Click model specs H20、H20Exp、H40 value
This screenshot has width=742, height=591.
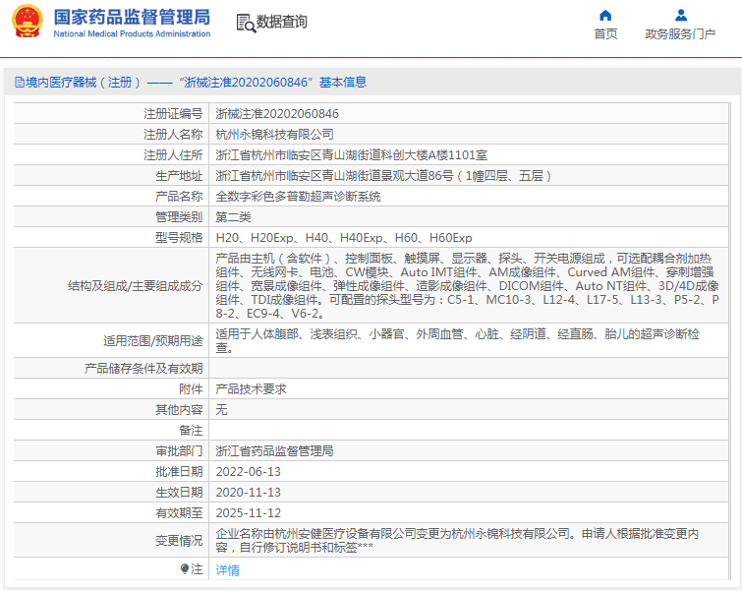pos(344,238)
